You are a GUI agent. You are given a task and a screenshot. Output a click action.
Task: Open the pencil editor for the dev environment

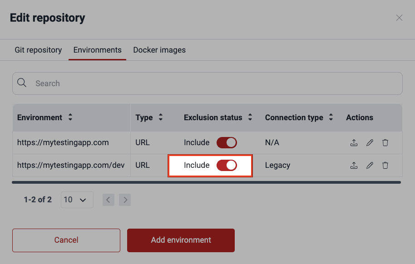click(369, 165)
